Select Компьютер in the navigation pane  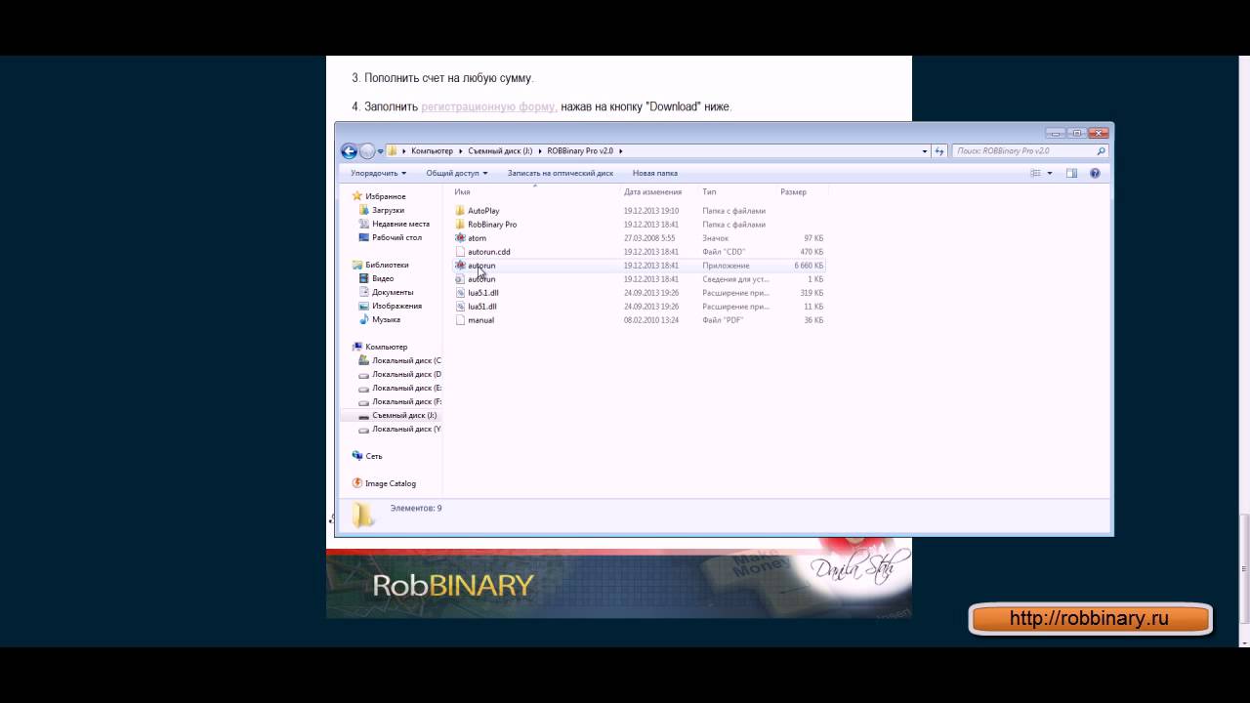[386, 347]
